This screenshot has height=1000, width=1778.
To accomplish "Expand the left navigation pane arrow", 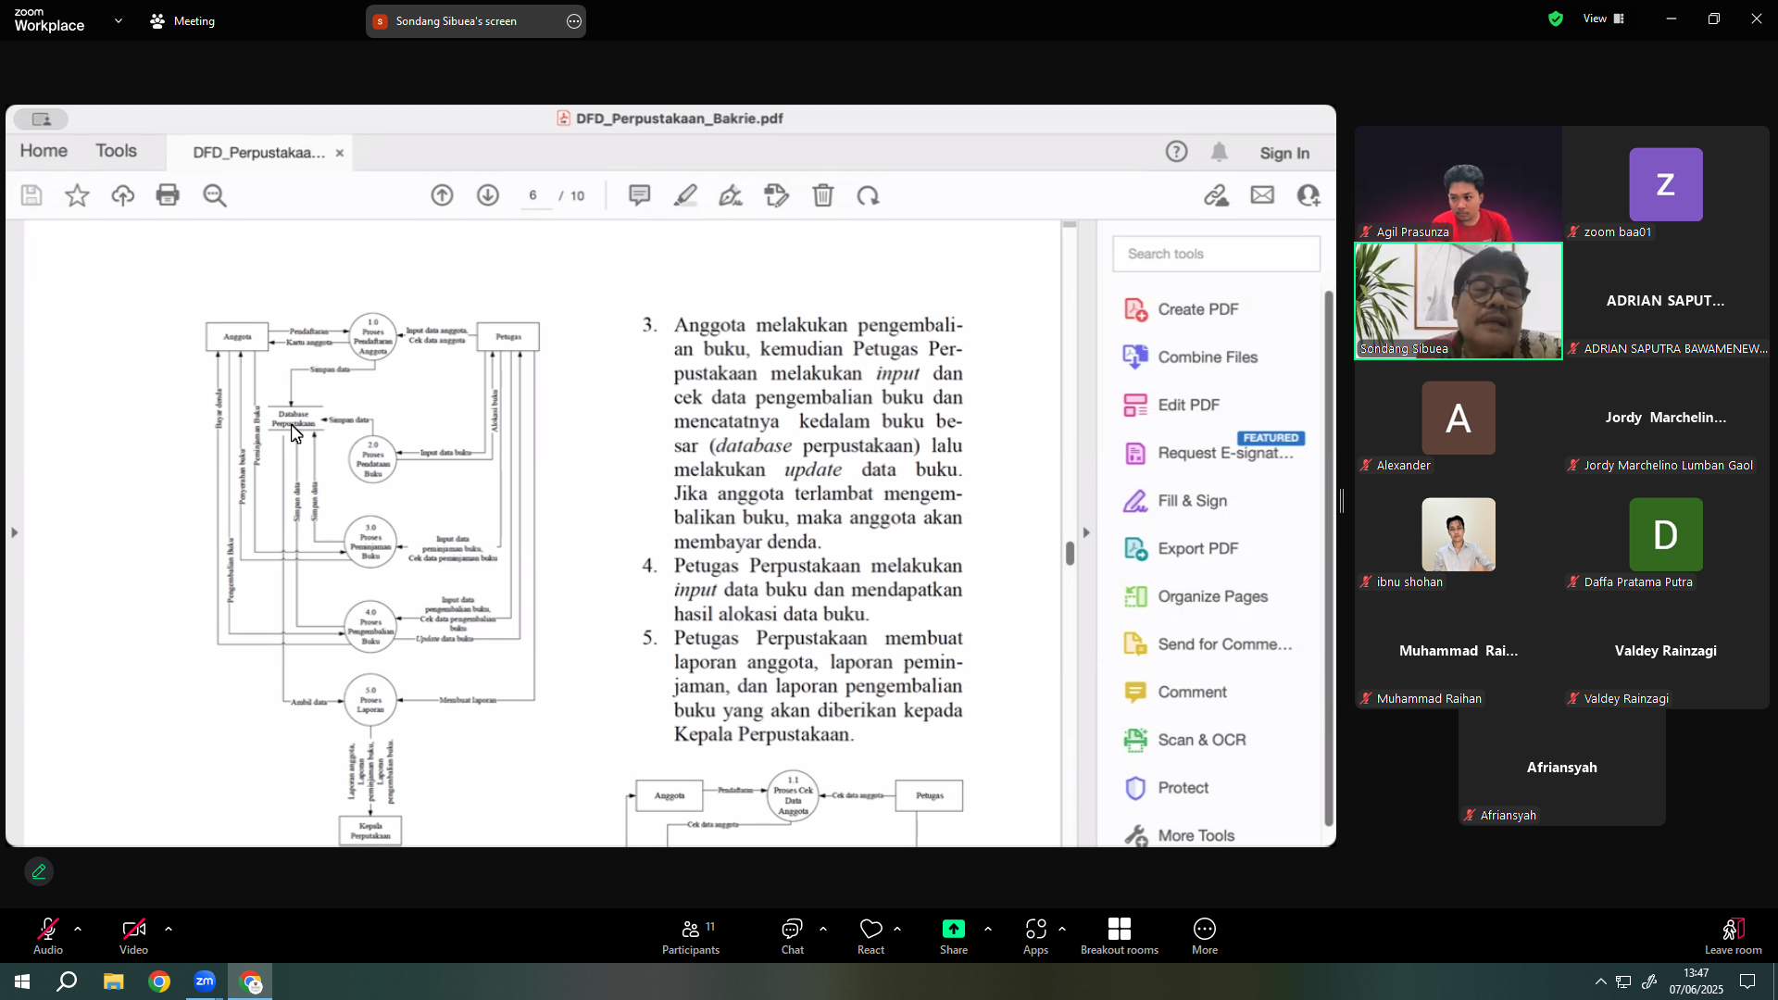I will pyautogui.click(x=14, y=532).
